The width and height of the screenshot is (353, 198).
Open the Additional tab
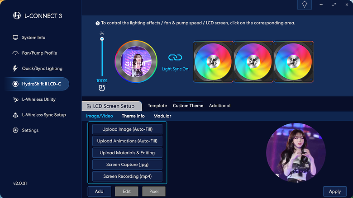click(x=219, y=106)
